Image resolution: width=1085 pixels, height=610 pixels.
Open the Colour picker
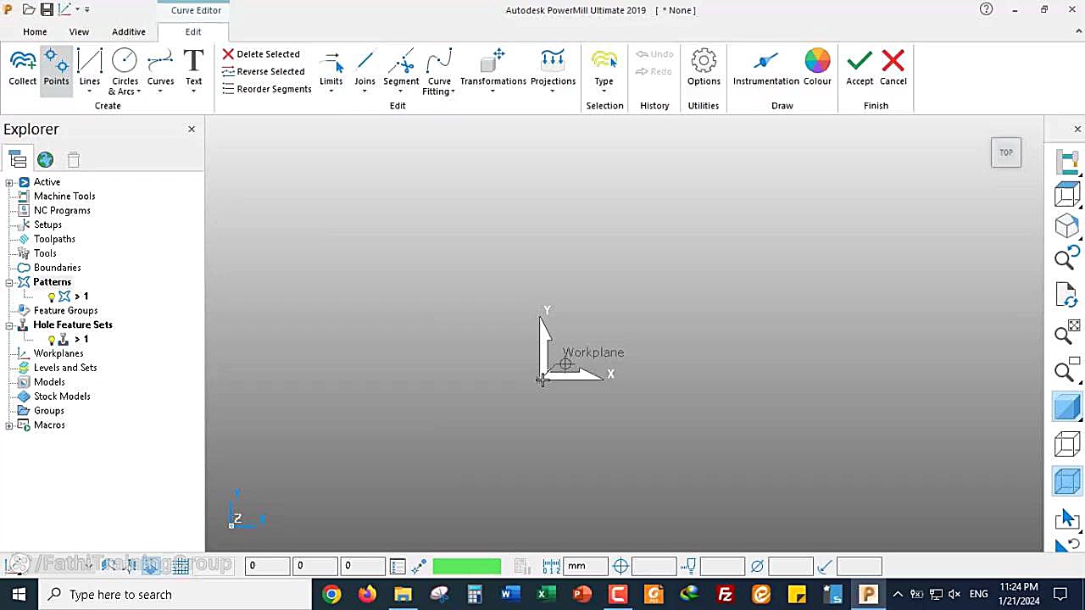click(x=817, y=68)
